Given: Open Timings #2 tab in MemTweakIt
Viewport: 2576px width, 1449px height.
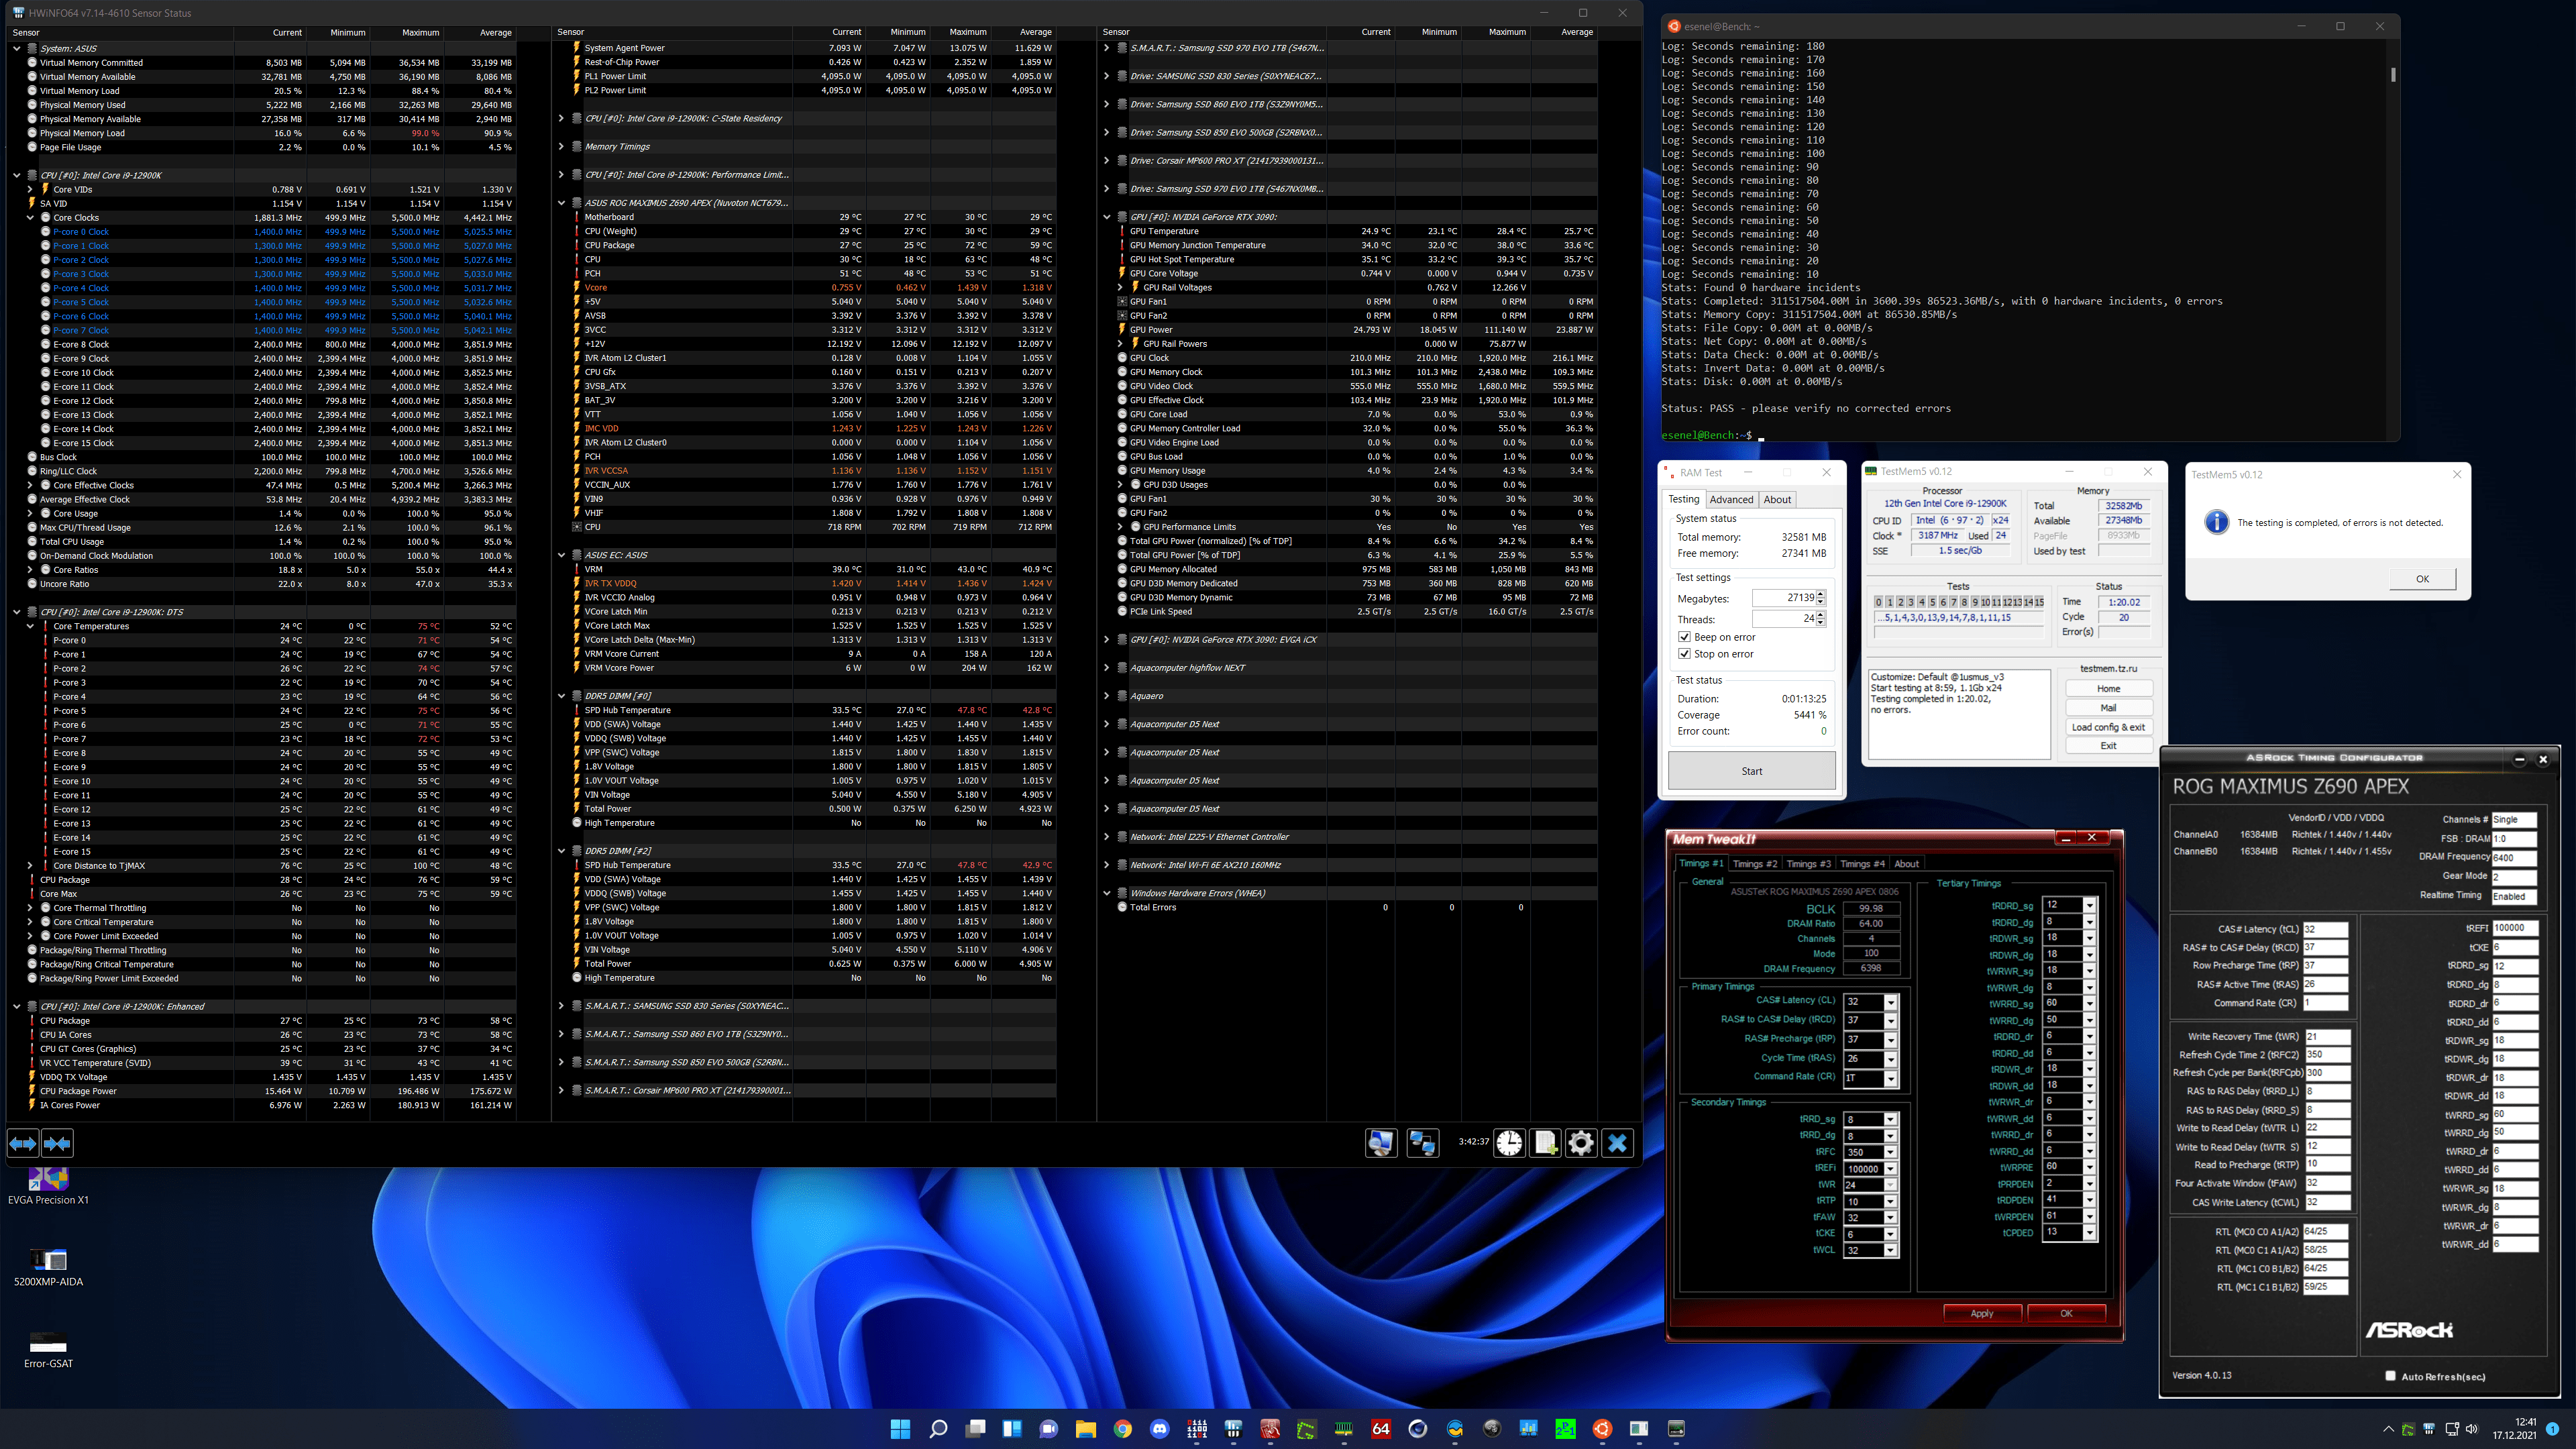Looking at the screenshot, I should (1755, 864).
